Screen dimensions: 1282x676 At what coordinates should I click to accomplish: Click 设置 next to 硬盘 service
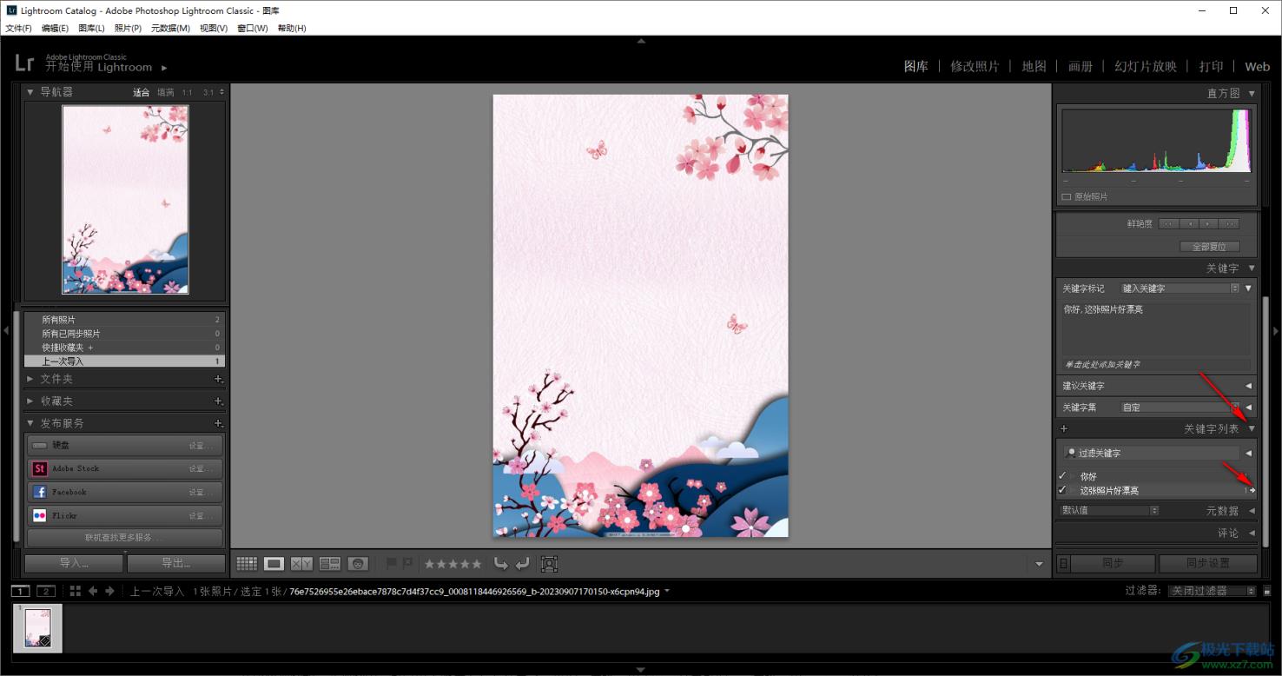pos(201,446)
